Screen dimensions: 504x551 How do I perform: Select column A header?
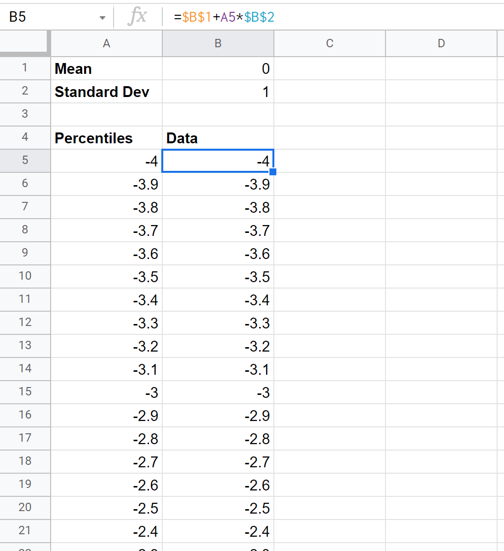tap(106, 43)
